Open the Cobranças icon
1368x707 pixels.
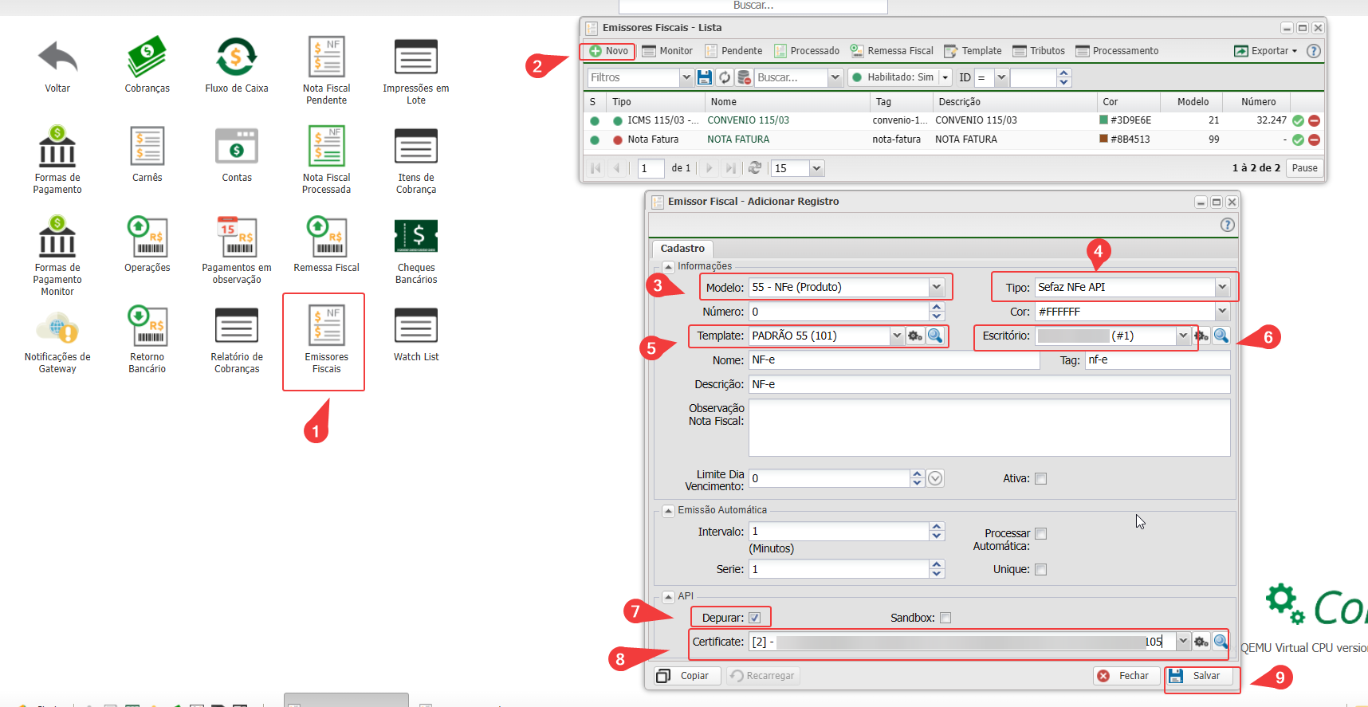coord(147,58)
